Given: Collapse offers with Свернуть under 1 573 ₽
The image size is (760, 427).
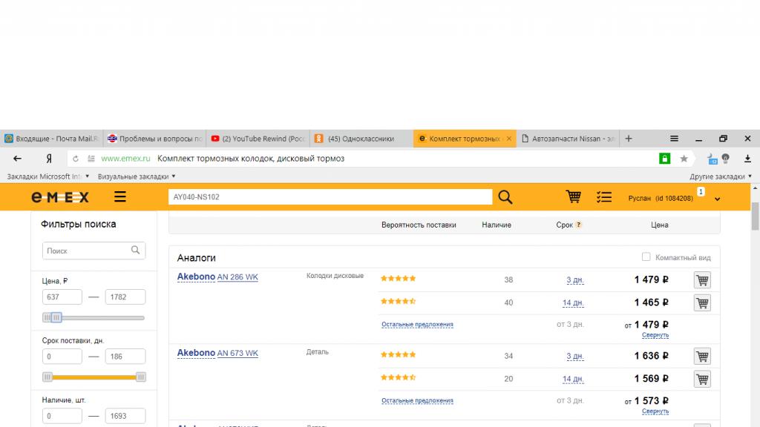Looking at the screenshot, I should pyautogui.click(x=655, y=411).
